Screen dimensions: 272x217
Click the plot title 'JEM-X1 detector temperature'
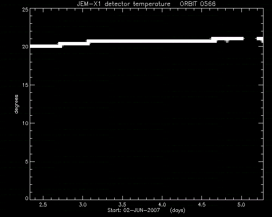coord(124,4)
